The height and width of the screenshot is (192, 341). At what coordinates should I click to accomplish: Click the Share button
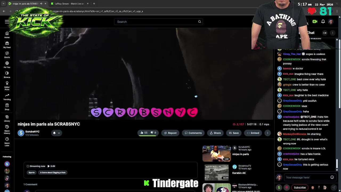[215, 133]
